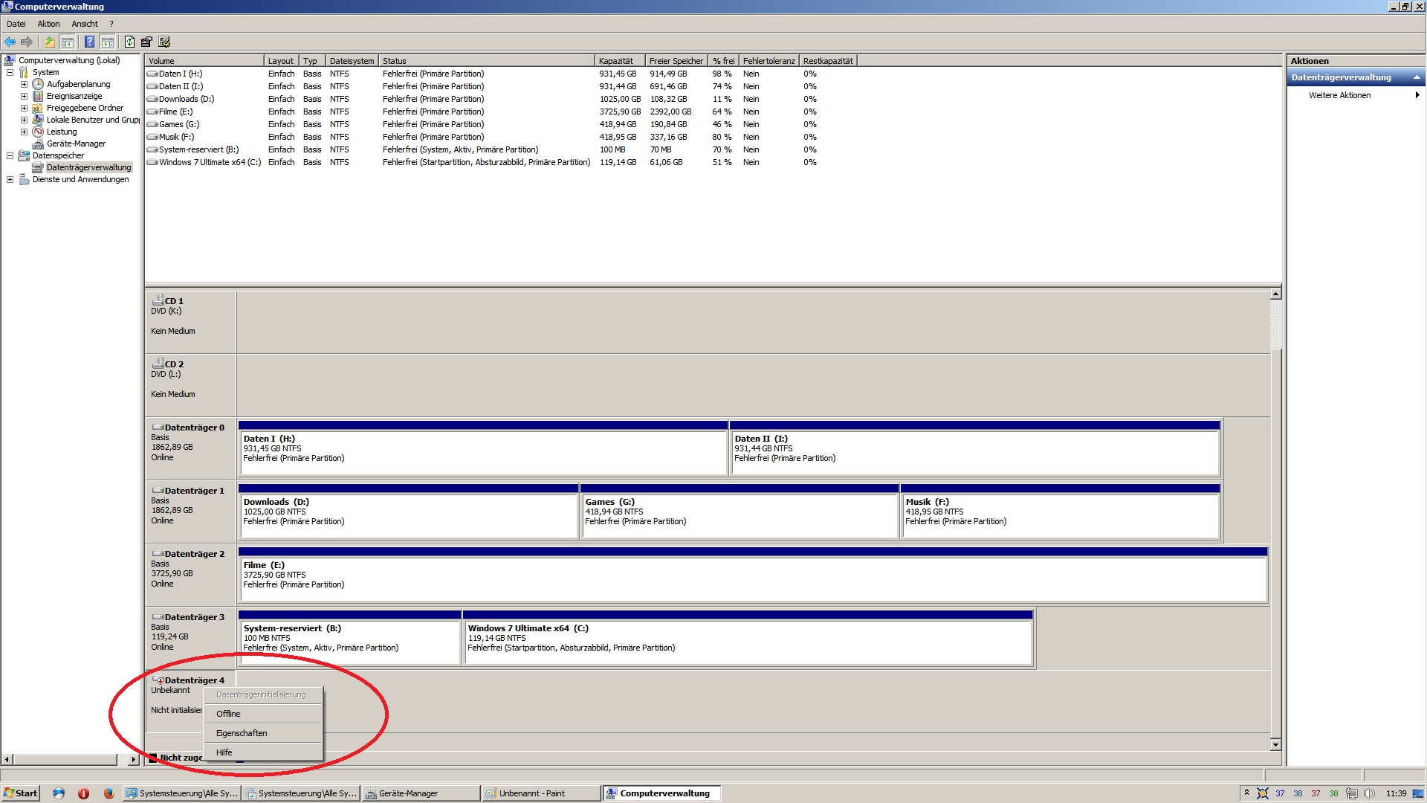Screen dimensions: 1427x803
Task: Click the Datenträger 0 disk icon
Action: [158, 428]
